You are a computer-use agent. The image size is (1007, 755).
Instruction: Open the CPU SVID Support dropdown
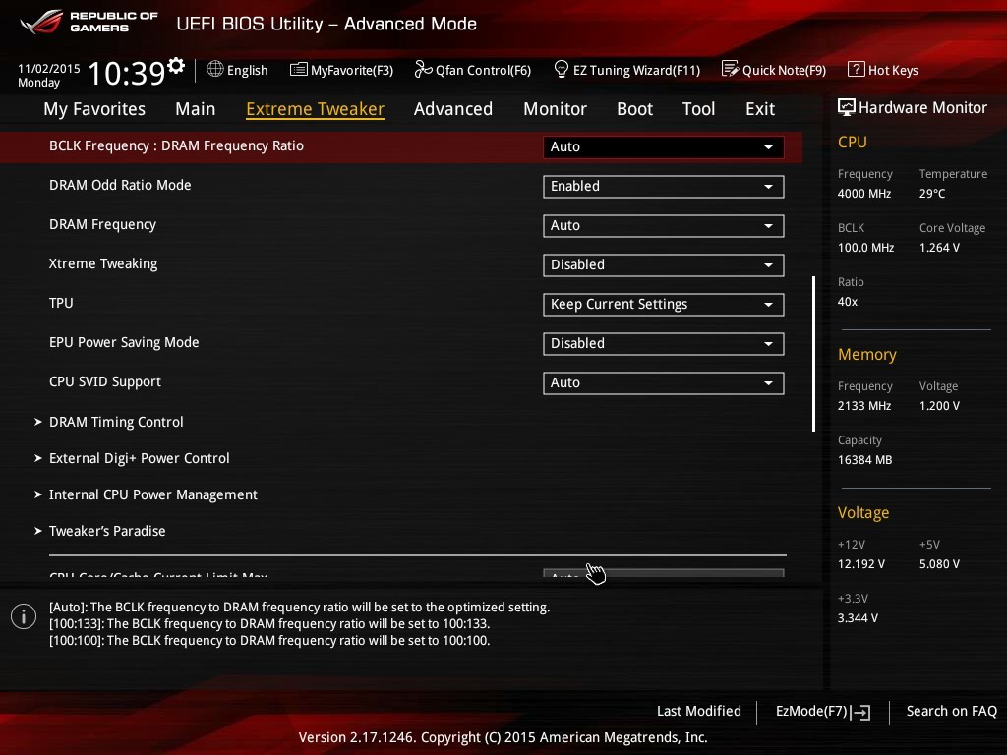[x=663, y=383]
